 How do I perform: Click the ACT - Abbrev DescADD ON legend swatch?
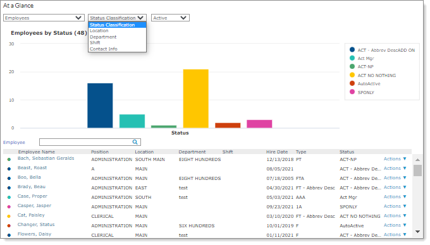point(352,49)
